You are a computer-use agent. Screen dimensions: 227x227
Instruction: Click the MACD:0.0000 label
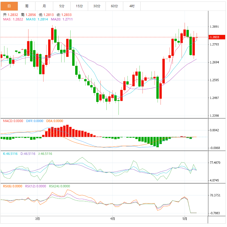click(13, 121)
